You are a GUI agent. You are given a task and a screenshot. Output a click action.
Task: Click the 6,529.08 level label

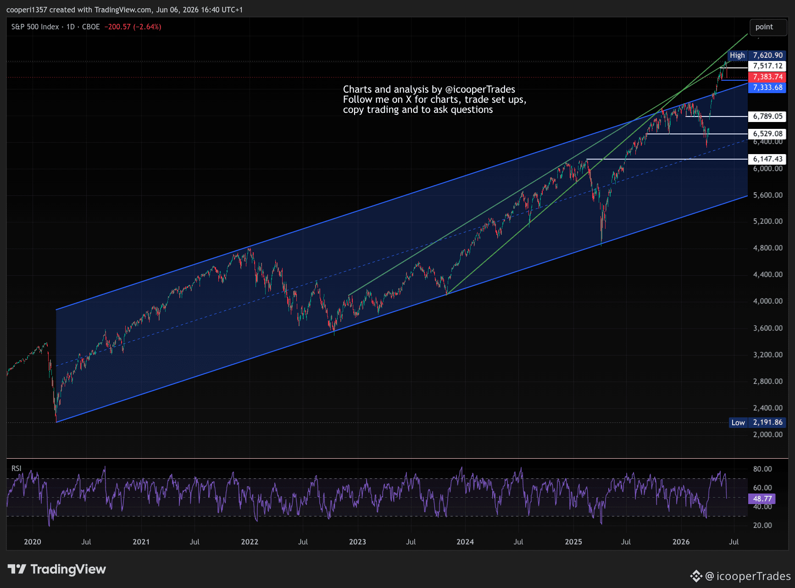coord(767,134)
